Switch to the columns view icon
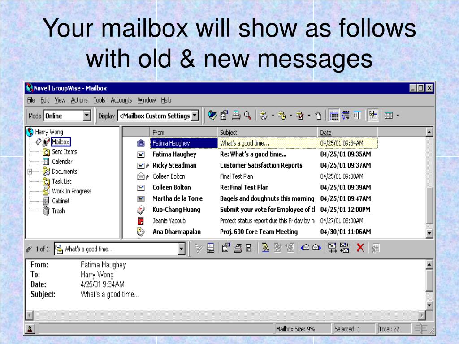This screenshot has height=344, width=459. 357,116
